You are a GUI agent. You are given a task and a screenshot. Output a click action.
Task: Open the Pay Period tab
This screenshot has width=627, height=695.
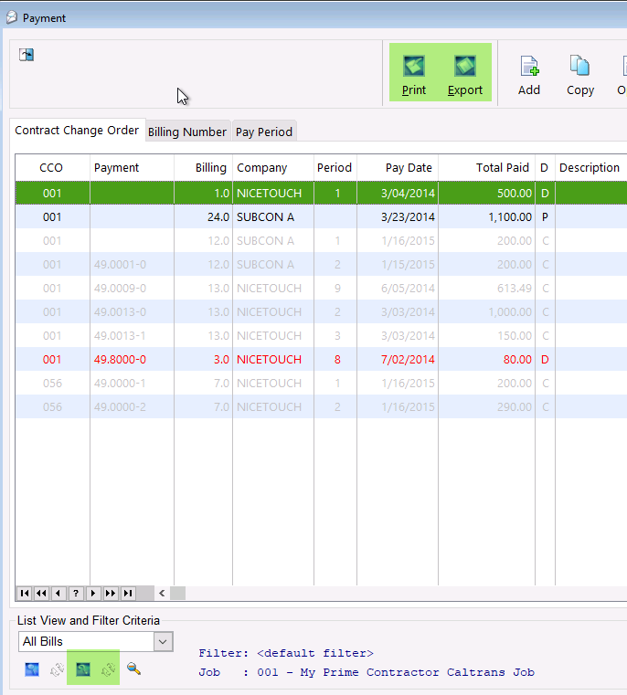point(264,132)
